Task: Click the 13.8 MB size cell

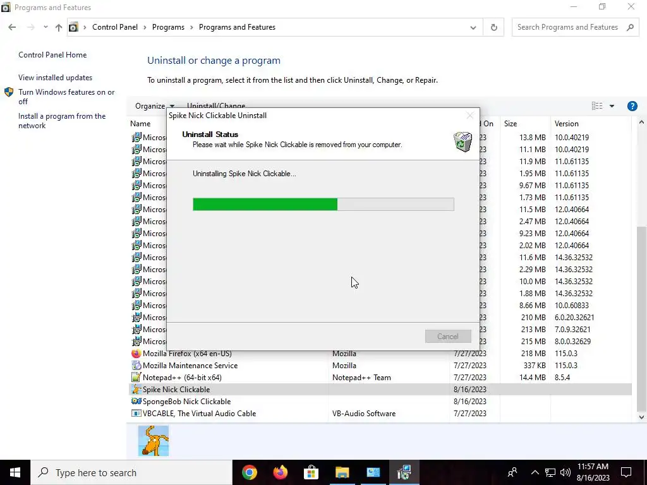Action: pos(532,137)
